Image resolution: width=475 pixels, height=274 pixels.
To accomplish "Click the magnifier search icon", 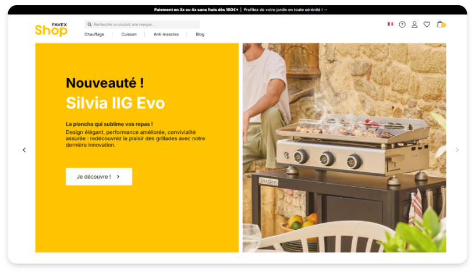I will (x=90, y=24).
